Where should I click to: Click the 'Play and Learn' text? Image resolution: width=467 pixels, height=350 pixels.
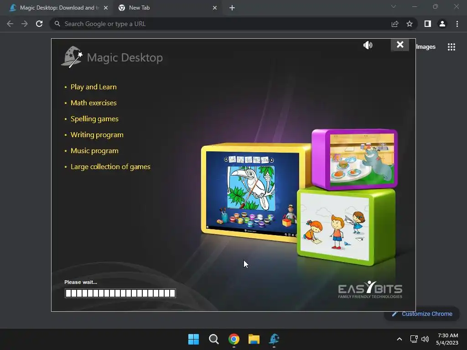click(93, 87)
